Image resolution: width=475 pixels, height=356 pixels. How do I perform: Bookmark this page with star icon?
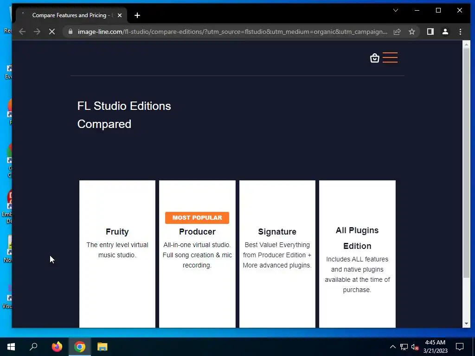(x=412, y=32)
